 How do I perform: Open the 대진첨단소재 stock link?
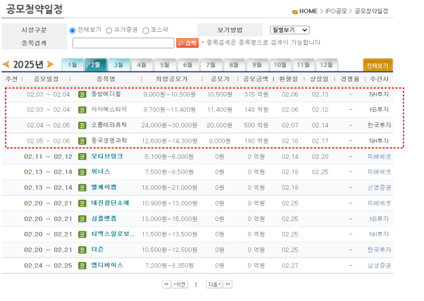110,203
